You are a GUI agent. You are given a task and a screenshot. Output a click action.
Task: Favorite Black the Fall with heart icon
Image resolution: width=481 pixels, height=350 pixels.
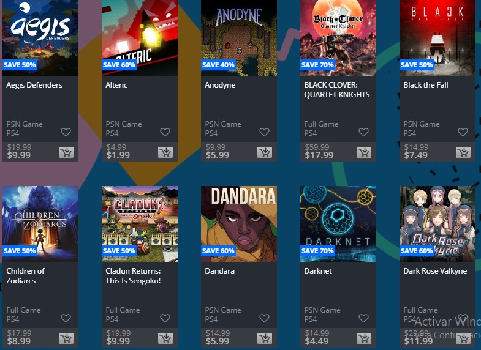[x=463, y=132]
